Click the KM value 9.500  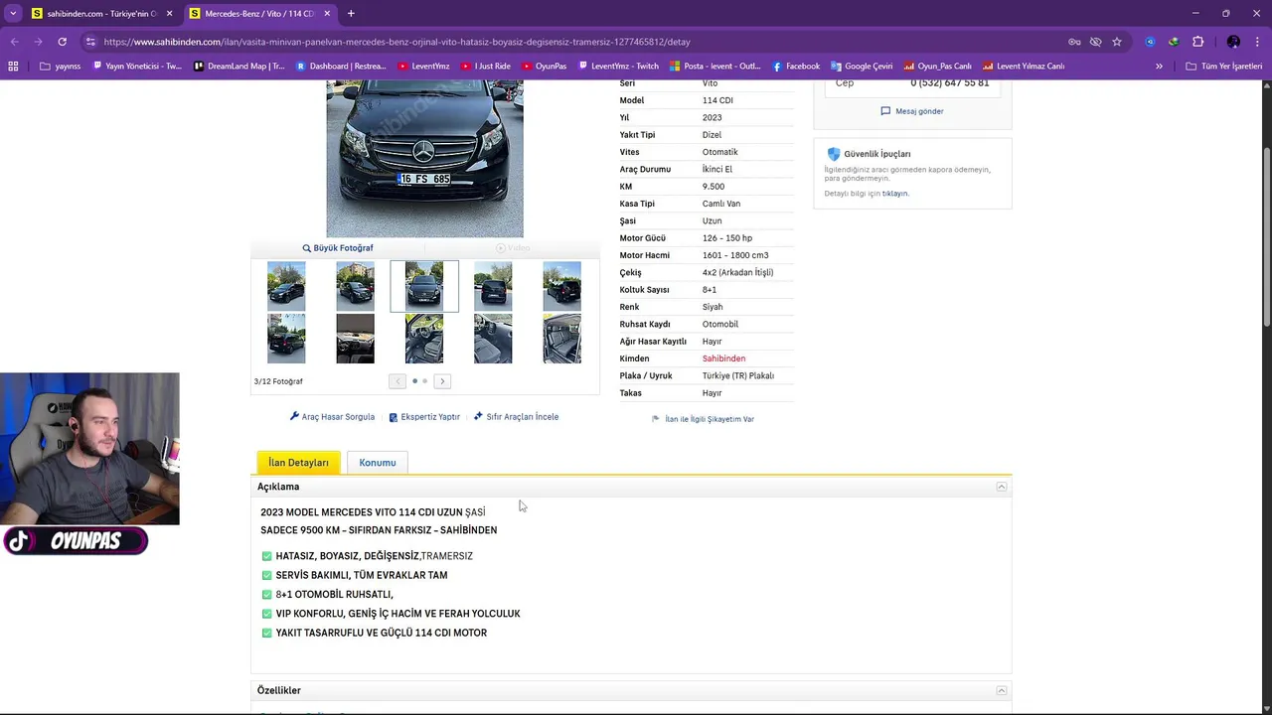(714, 187)
